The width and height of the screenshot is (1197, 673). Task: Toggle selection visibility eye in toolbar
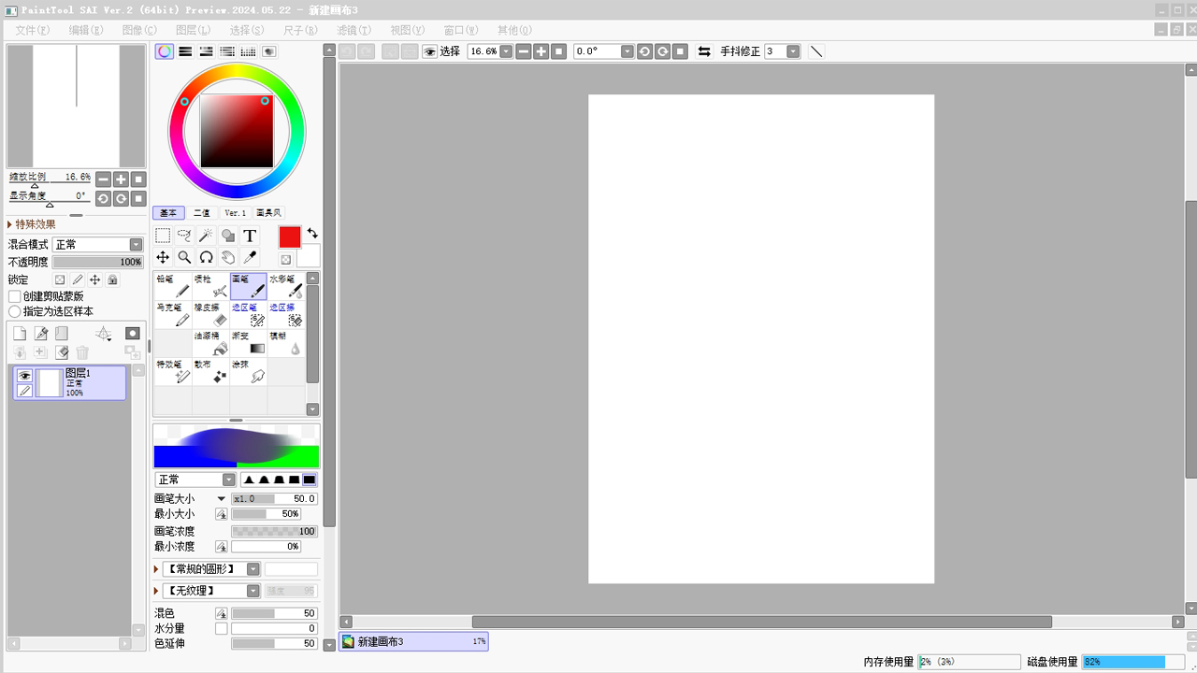point(430,51)
